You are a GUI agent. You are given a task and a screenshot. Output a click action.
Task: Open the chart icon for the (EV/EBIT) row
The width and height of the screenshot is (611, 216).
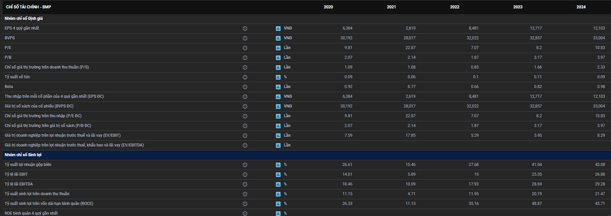coord(278,136)
